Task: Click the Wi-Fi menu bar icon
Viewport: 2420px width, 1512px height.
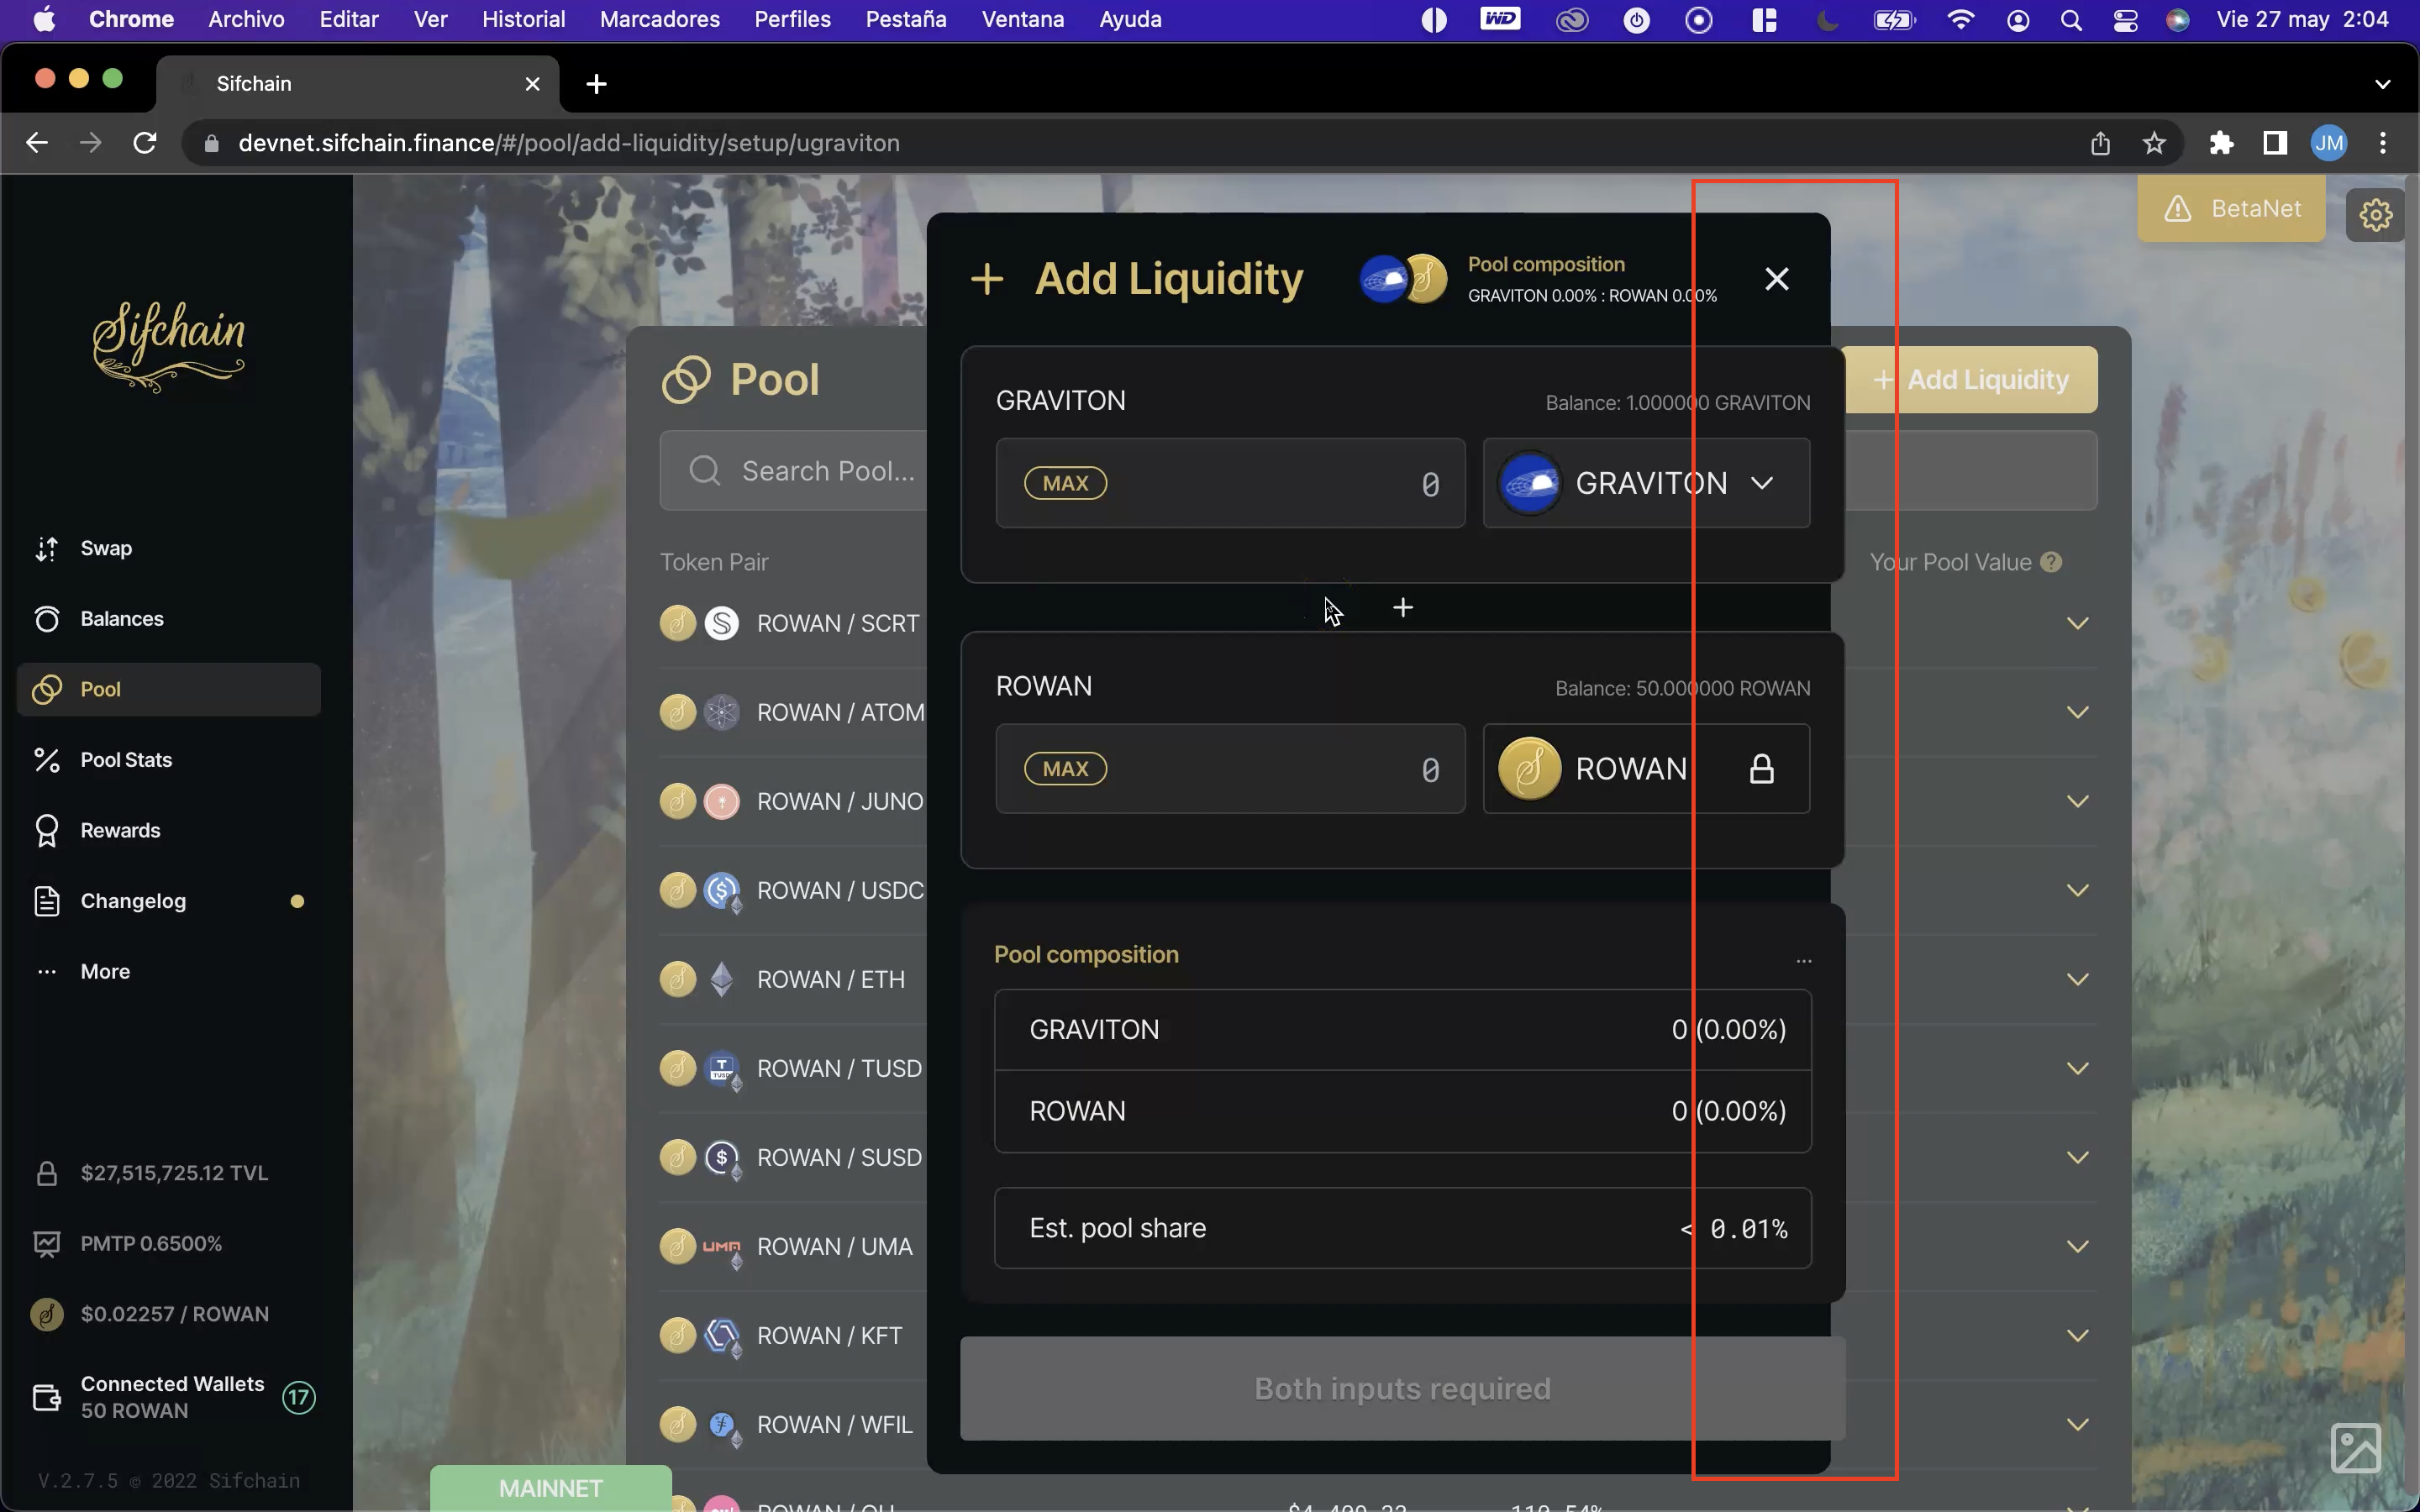Action: (x=1960, y=20)
